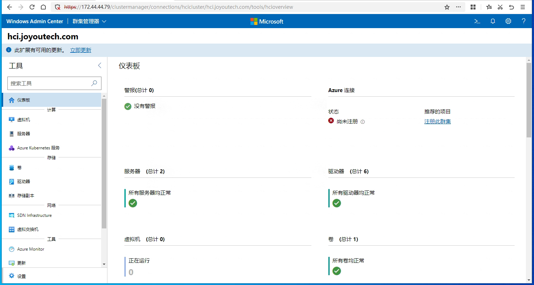Open Azure Kubernetes 服务 tool
Image resolution: width=534 pixels, height=285 pixels.
[51, 148]
